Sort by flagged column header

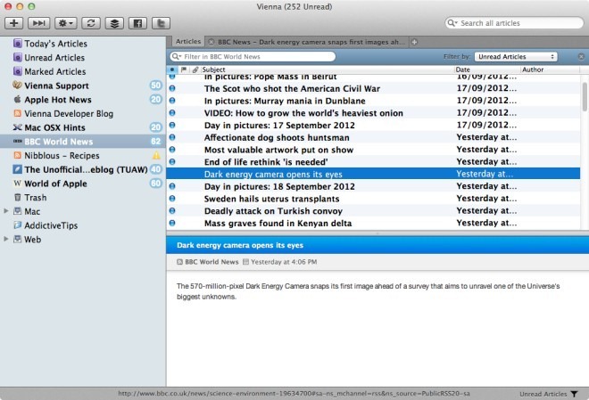pos(183,69)
